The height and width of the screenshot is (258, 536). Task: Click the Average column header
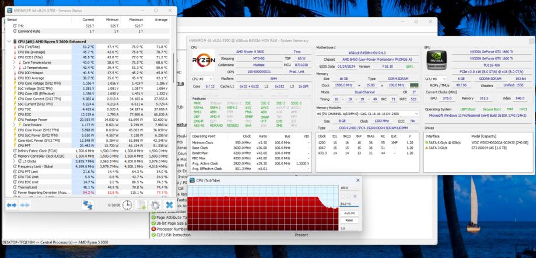point(161,19)
